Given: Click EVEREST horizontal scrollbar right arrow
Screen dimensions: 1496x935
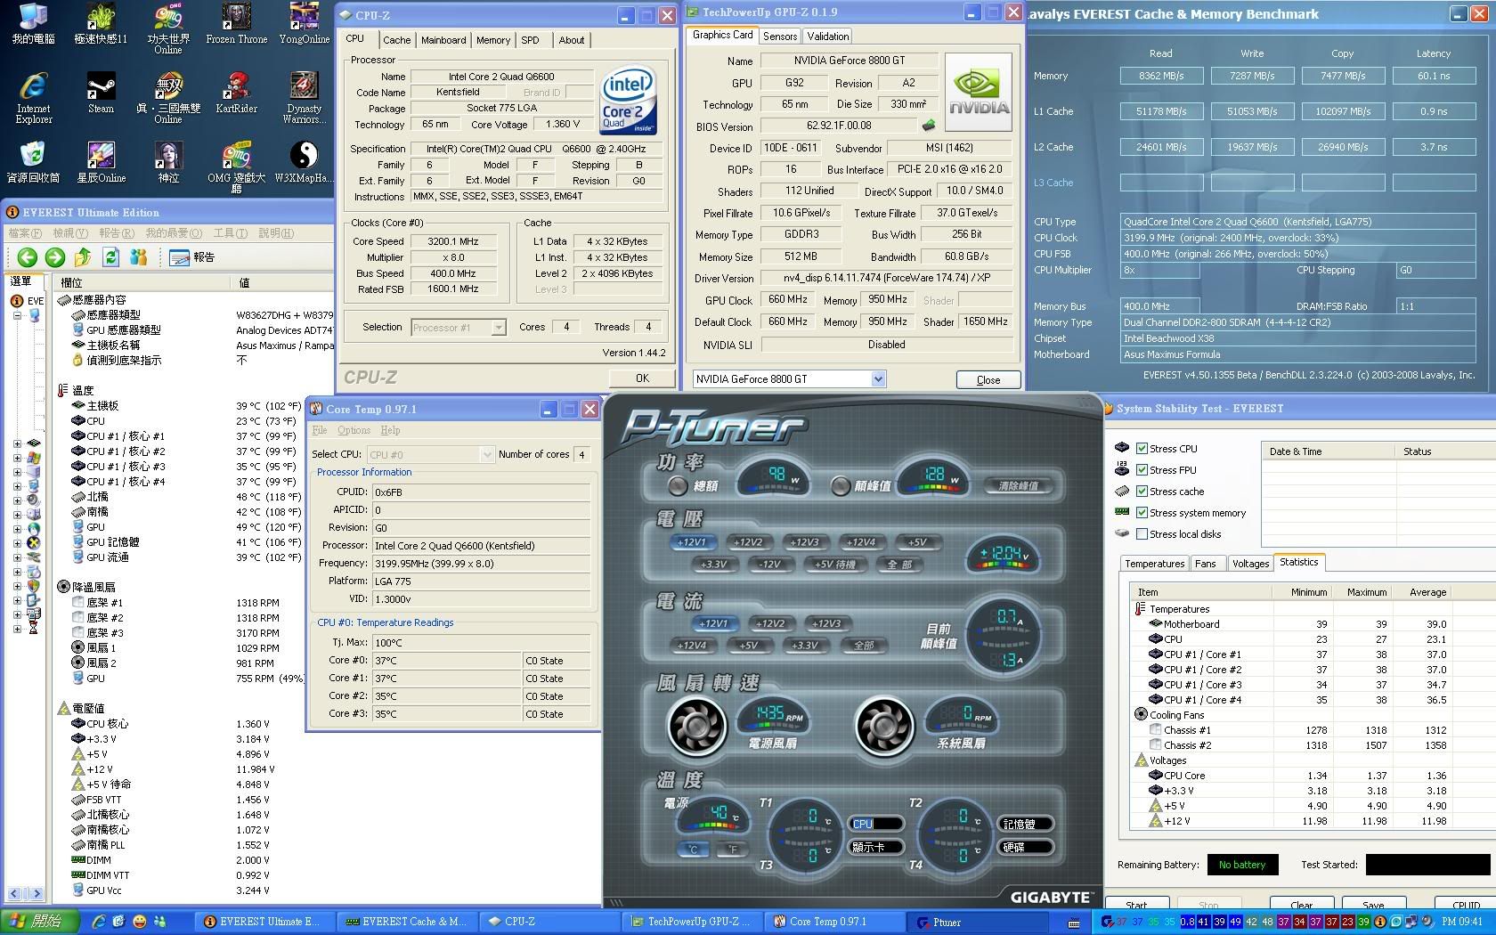Looking at the screenshot, I should pos(36,893).
